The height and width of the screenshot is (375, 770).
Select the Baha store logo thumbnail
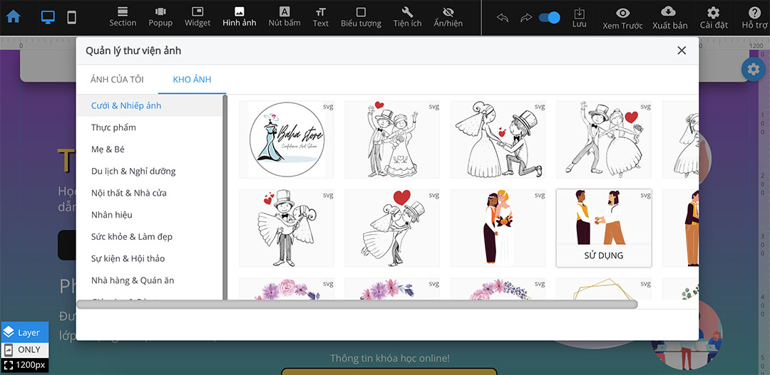[x=286, y=139]
